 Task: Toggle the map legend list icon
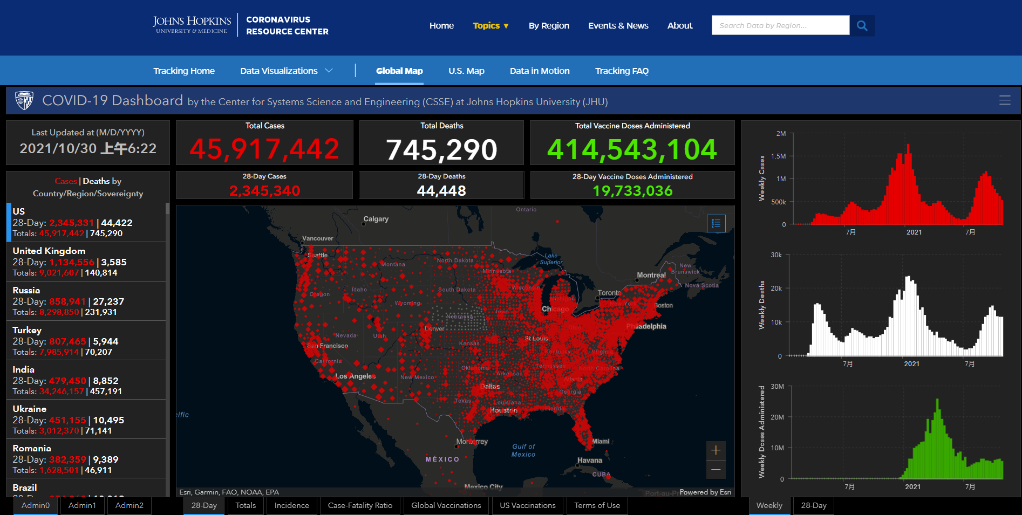[716, 223]
